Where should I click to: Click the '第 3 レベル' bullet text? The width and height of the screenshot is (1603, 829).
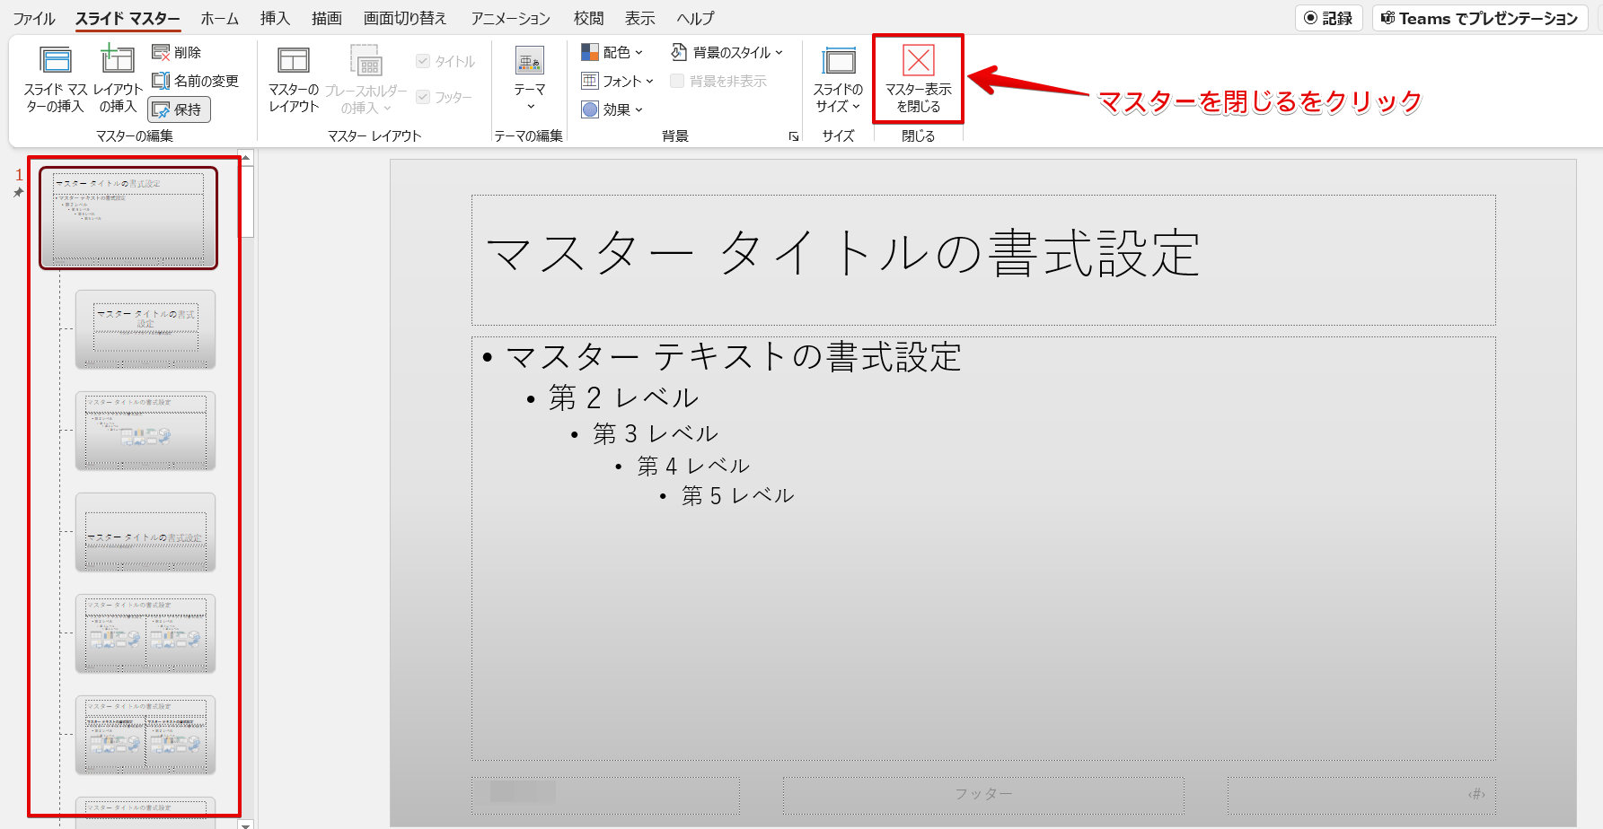[656, 434]
